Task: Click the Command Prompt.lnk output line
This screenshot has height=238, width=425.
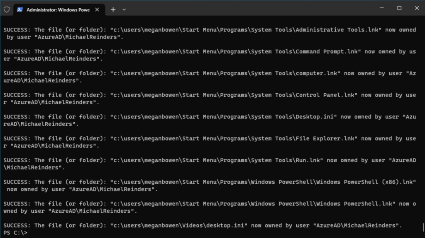Action: [x=210, y=55]
